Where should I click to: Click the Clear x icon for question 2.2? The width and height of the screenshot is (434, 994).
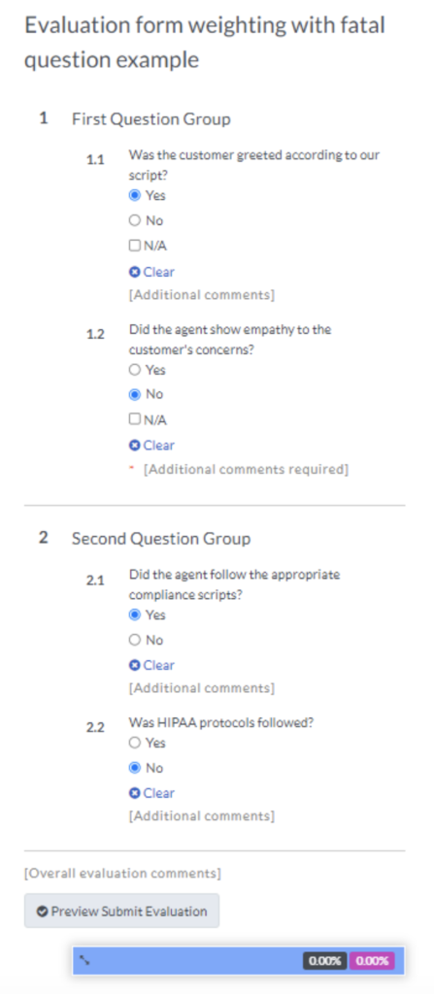[x=134, y=793]
